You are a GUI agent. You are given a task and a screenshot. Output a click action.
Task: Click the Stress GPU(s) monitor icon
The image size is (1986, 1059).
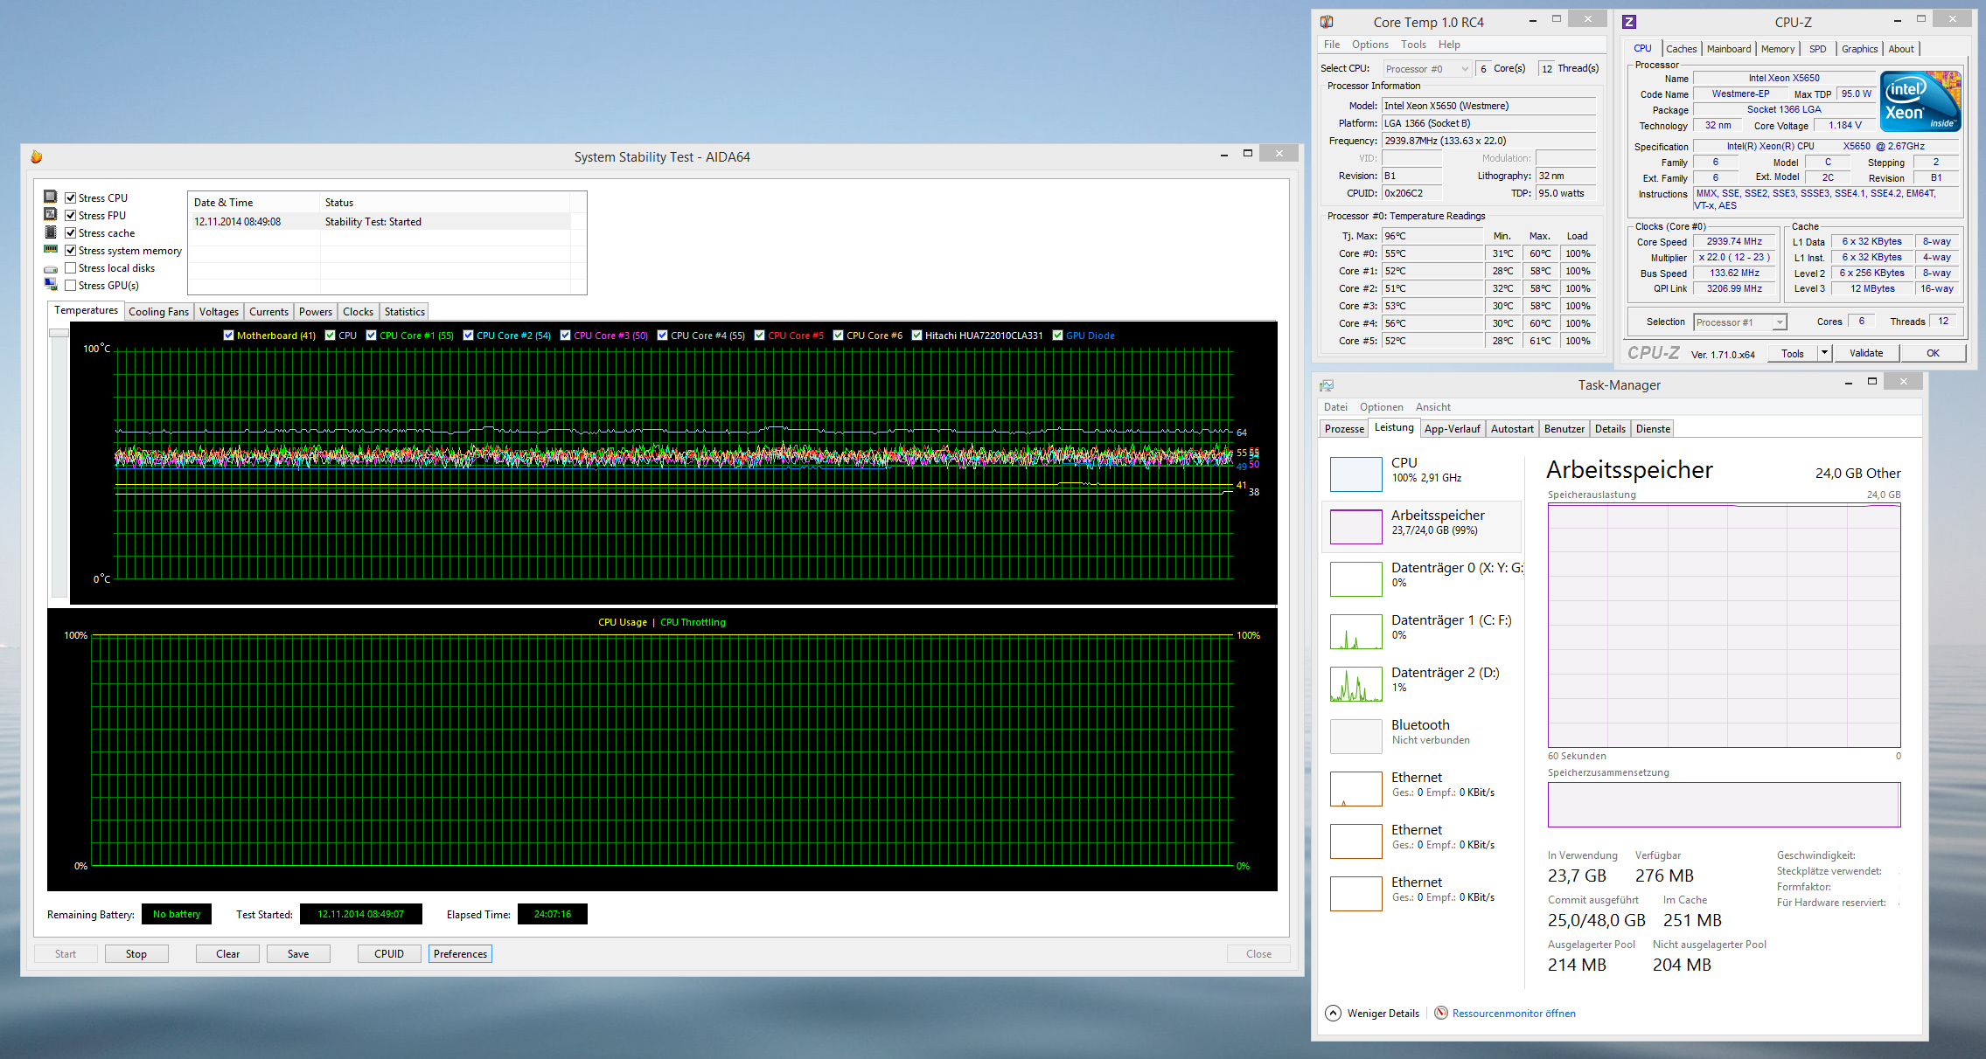(51, 286)
